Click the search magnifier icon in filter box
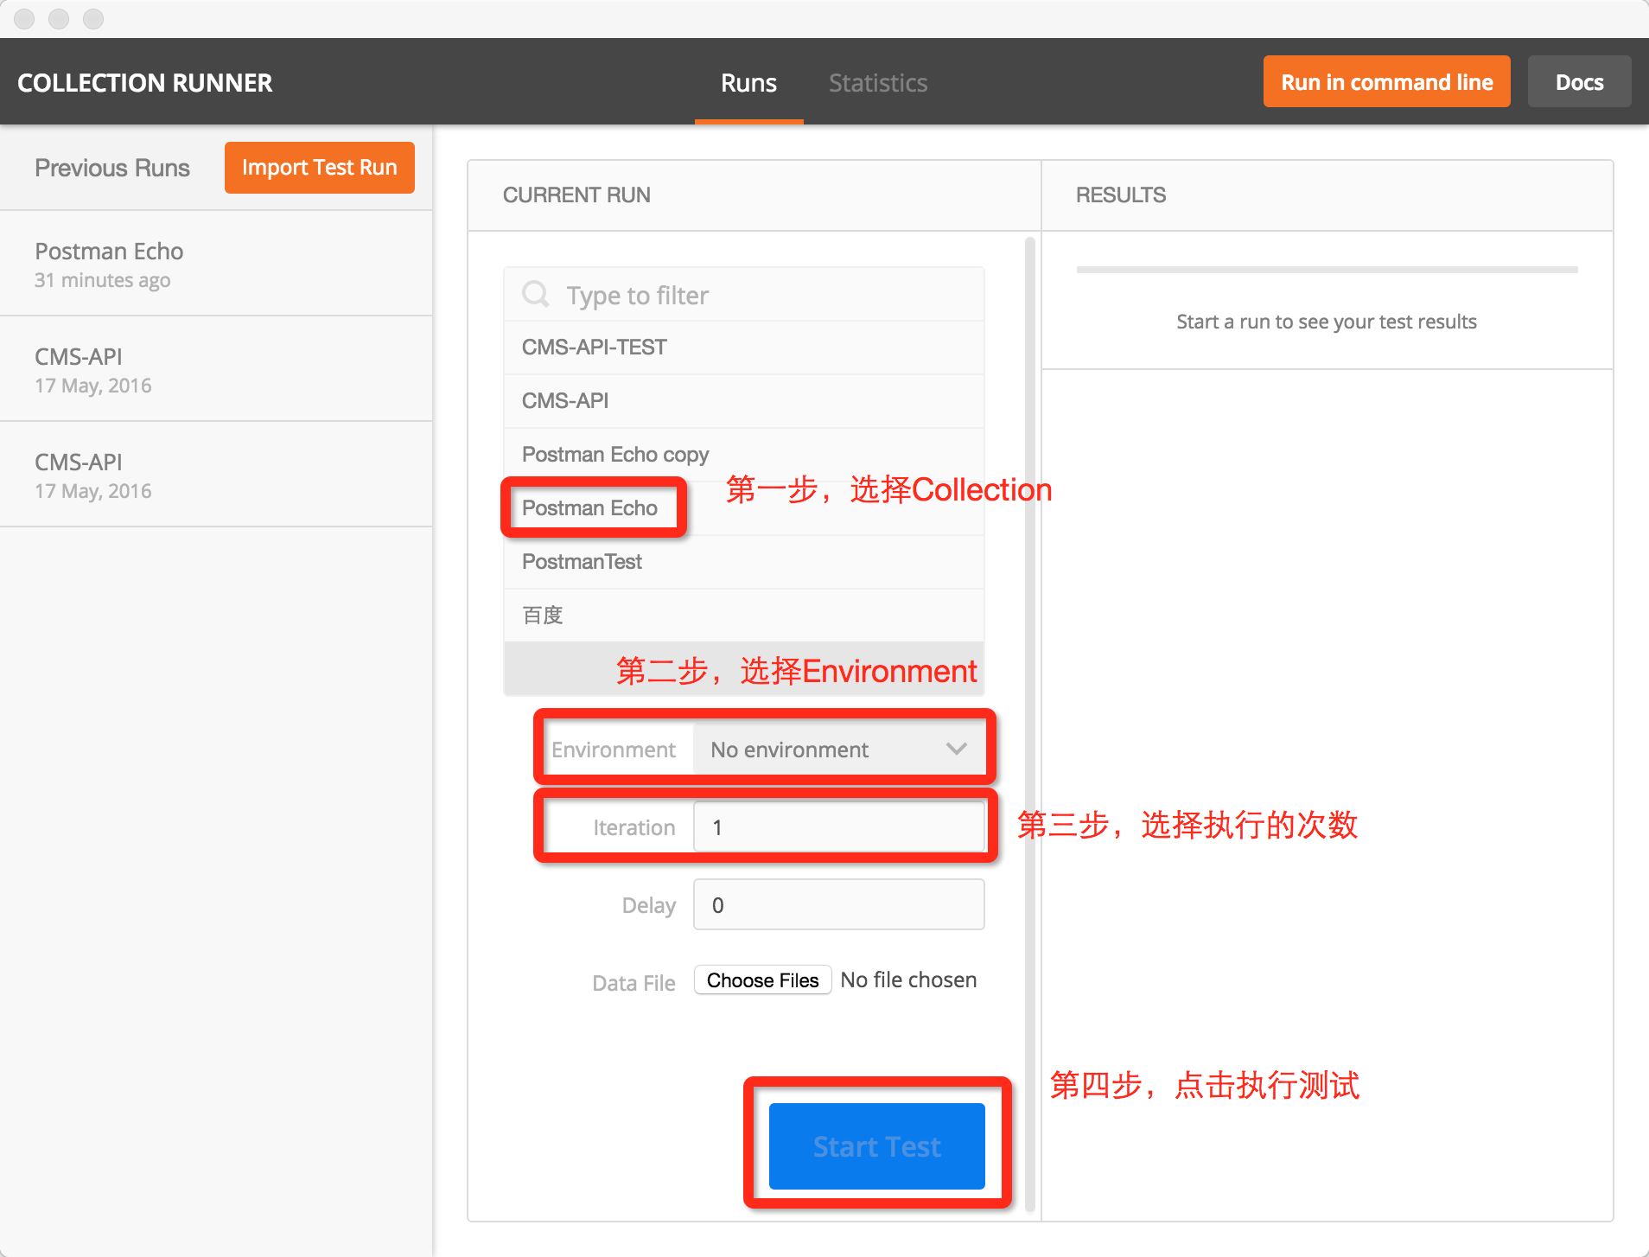 (x=536, y=295)
